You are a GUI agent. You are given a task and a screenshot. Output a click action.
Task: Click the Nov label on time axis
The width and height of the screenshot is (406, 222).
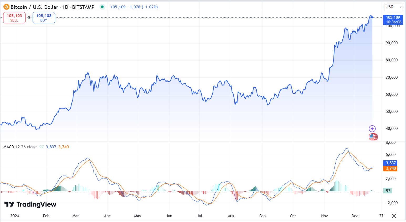325,216
